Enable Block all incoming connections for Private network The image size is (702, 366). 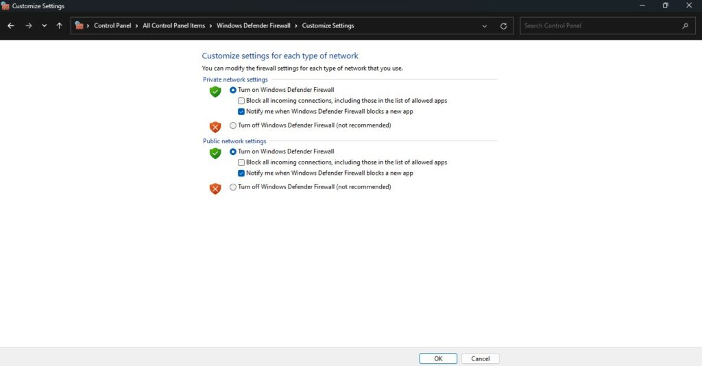(241, 101)
